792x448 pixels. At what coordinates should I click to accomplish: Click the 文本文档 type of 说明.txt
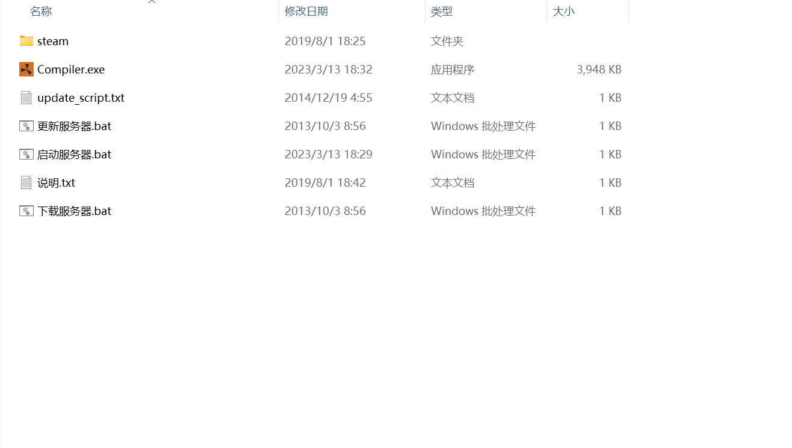click(453, 182)
